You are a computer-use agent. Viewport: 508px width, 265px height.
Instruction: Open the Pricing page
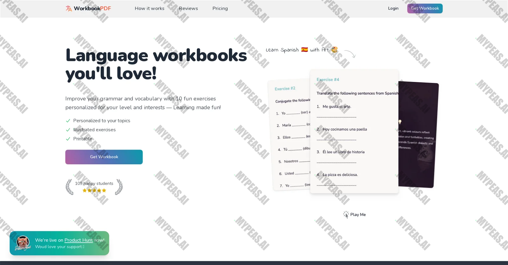click(x=220, y=8)
